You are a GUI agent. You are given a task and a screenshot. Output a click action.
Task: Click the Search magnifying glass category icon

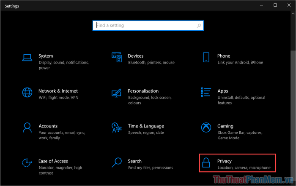pyautogui.click(x=117, y=162)
